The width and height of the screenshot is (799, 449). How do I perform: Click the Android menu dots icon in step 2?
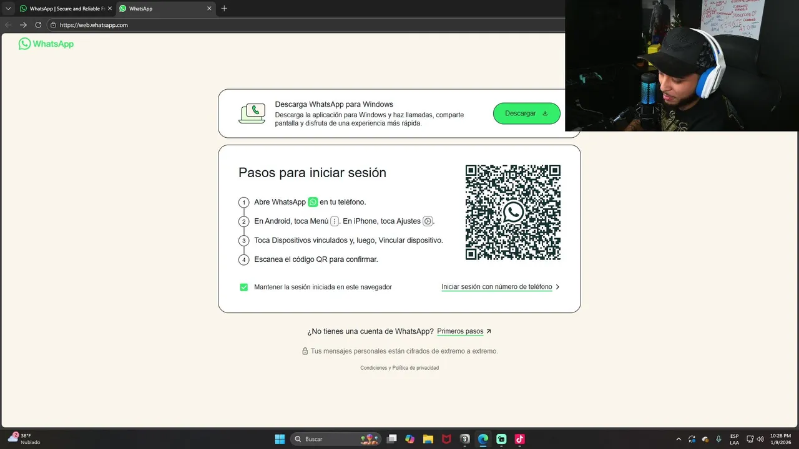click(335, 221)
